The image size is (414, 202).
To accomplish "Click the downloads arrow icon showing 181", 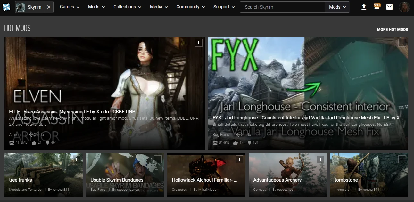I will click(250, 142).
